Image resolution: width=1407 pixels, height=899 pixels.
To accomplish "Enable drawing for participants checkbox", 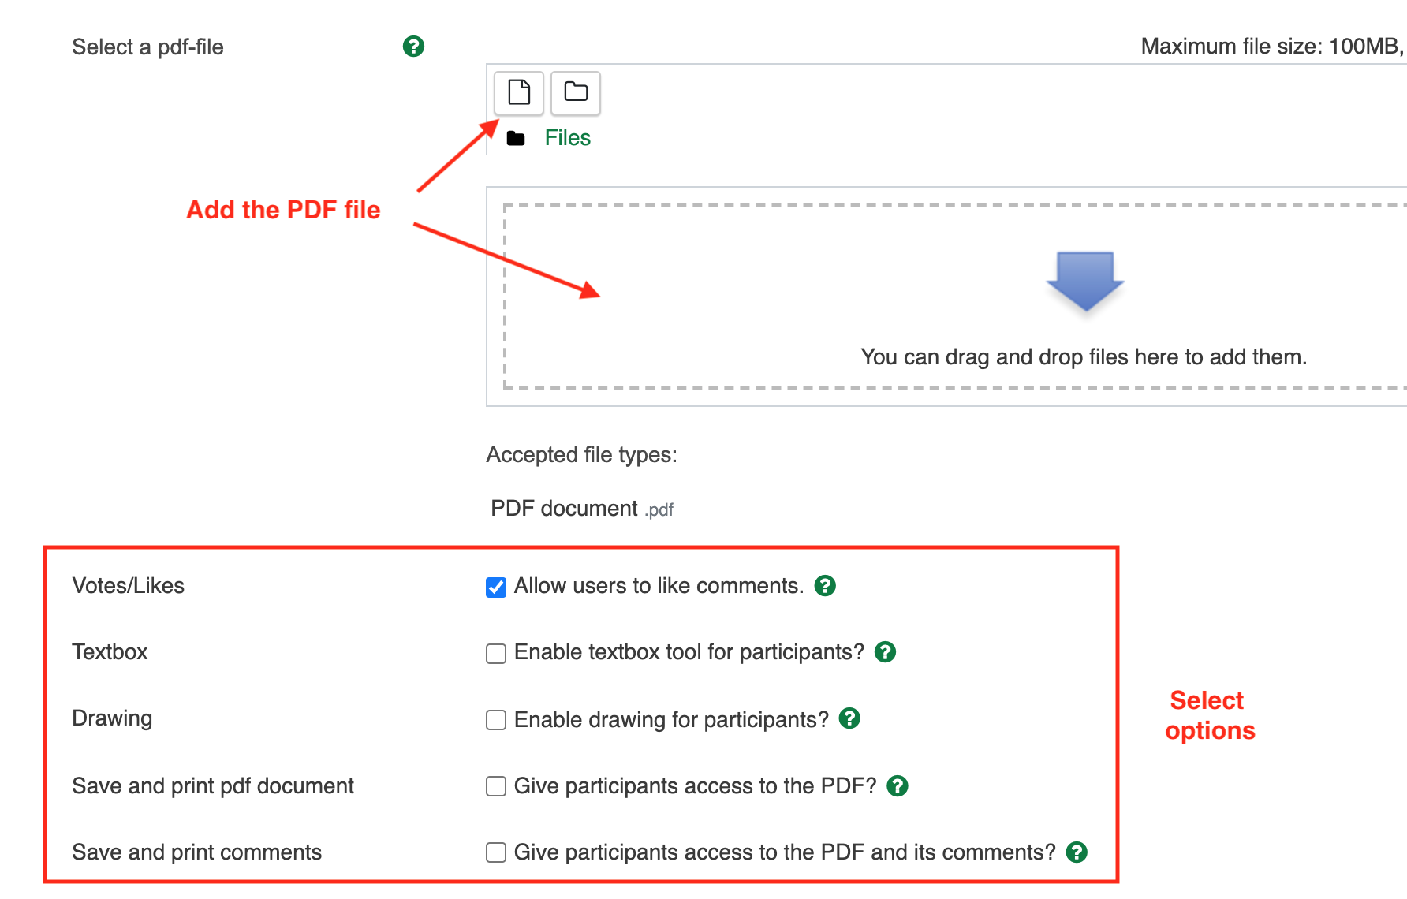I will click(x=496, y=720).
